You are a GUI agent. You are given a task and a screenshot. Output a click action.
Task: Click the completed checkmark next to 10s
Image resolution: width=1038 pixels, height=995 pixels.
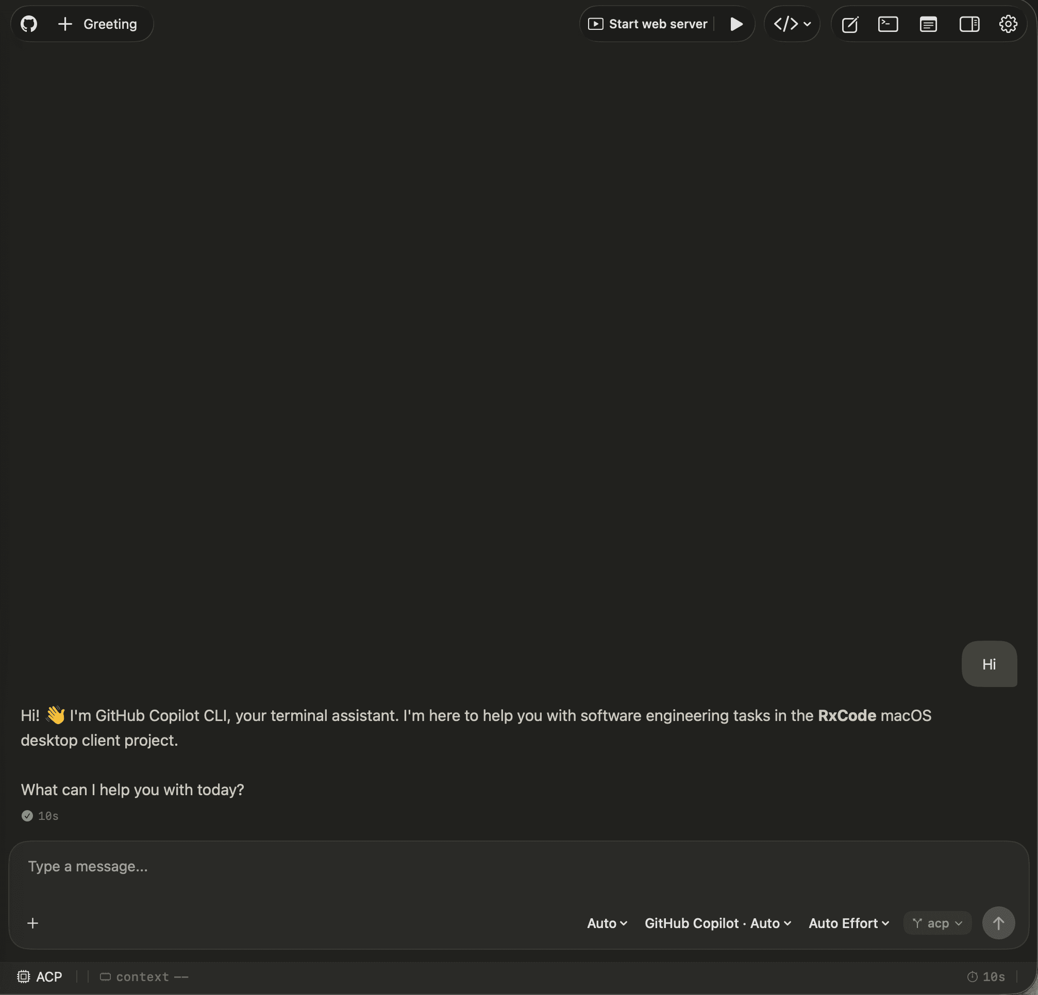[27, 816]
